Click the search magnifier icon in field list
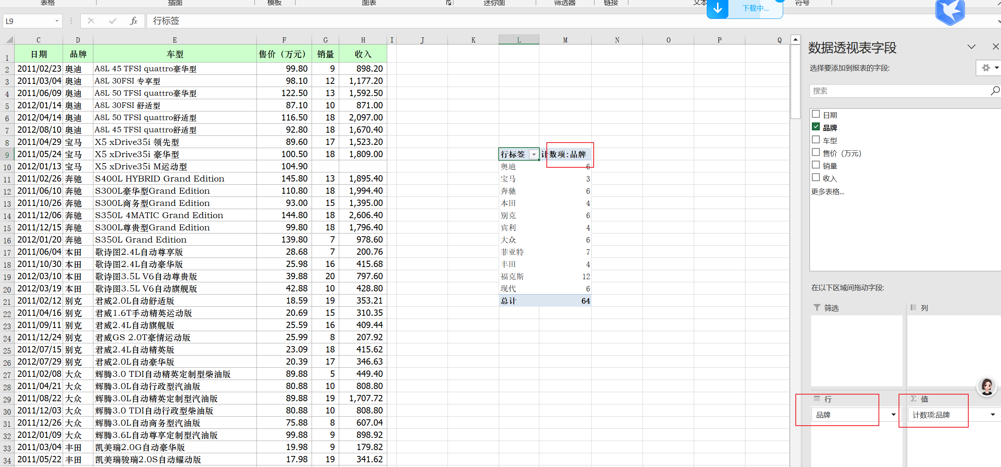The height and width of the screenshot is (467, 1001). (x=994, y=91)
